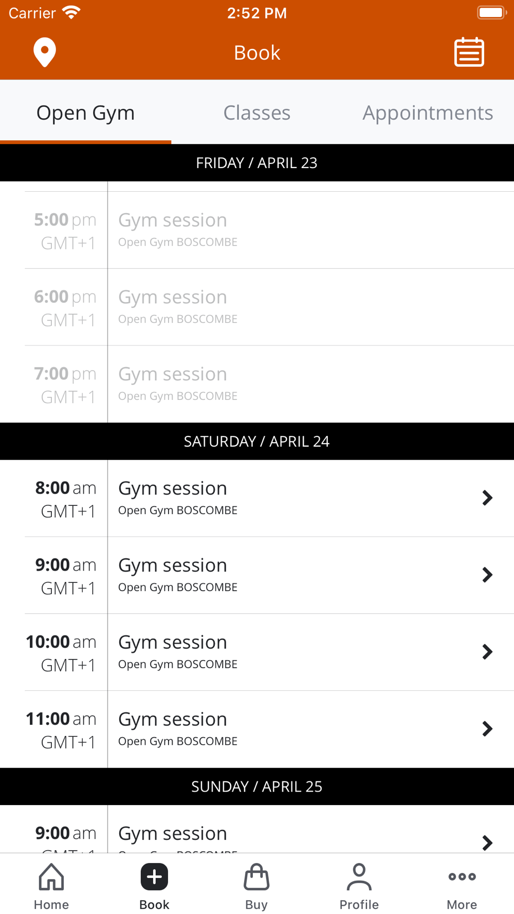Tap the Saturday / April 24 header

click(257, 442)
